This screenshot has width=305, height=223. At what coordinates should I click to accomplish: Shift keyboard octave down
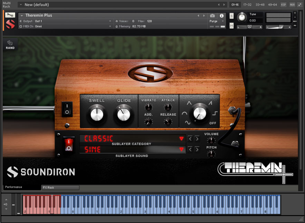(6, 209)
